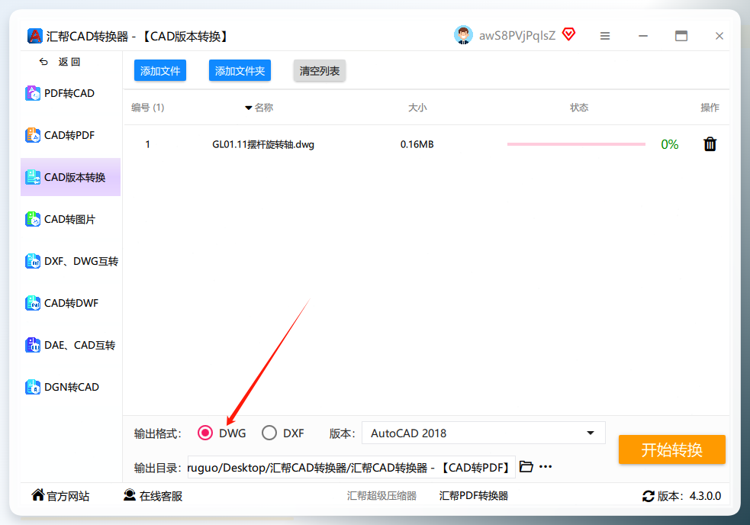Open the 汇帮PDF转换器 link
Screen dimensions: 750x525
(x=474, y=496)
